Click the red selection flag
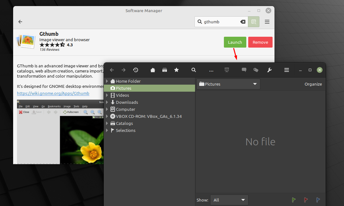The height and width of the screenshot is (206, 344). pos(306,200)
